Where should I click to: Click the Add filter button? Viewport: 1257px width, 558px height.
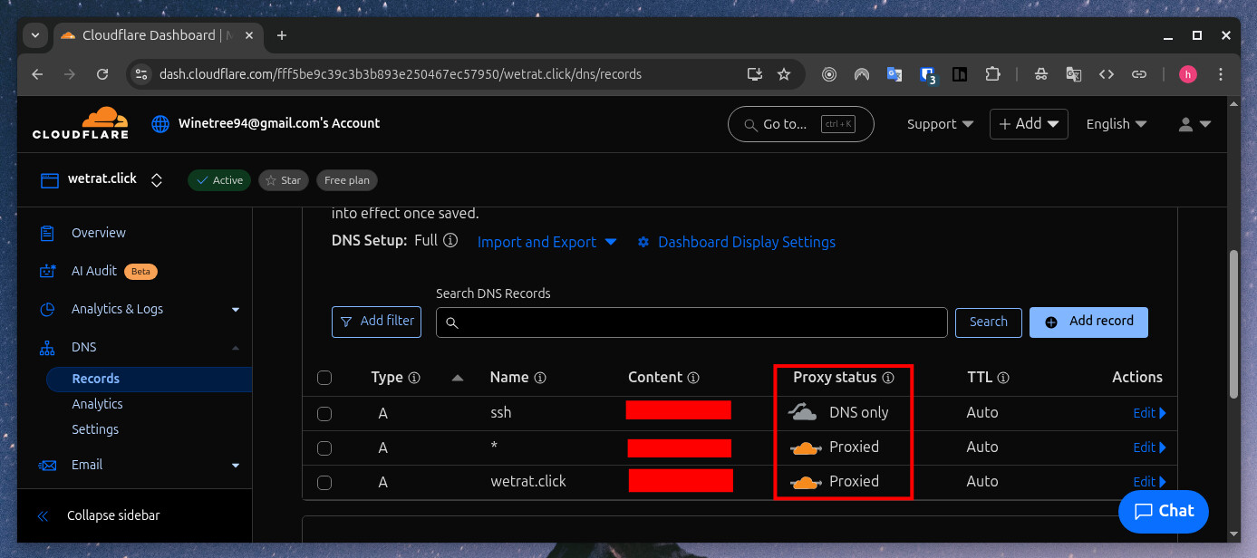[376, 322]
